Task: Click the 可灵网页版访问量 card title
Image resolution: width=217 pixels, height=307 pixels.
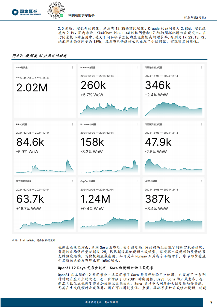Action: coord(153,125)
